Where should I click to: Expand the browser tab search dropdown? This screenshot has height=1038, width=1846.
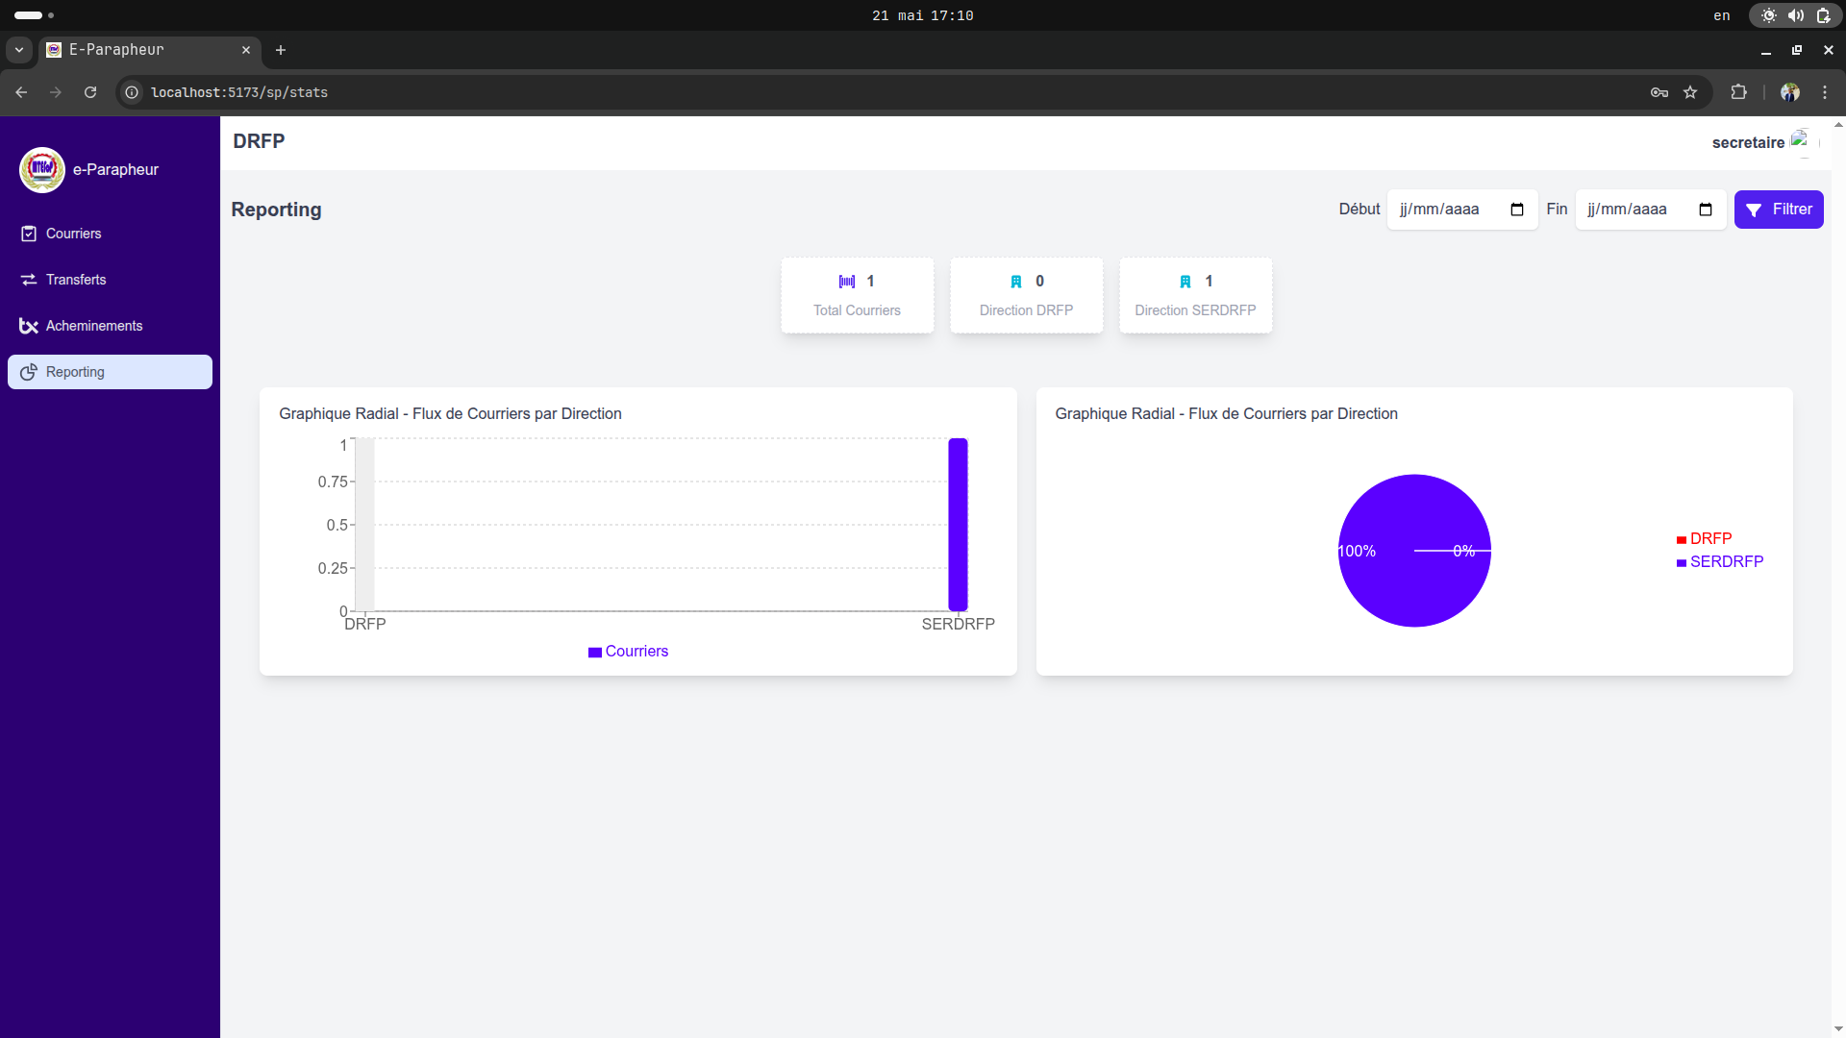point(19,50)
